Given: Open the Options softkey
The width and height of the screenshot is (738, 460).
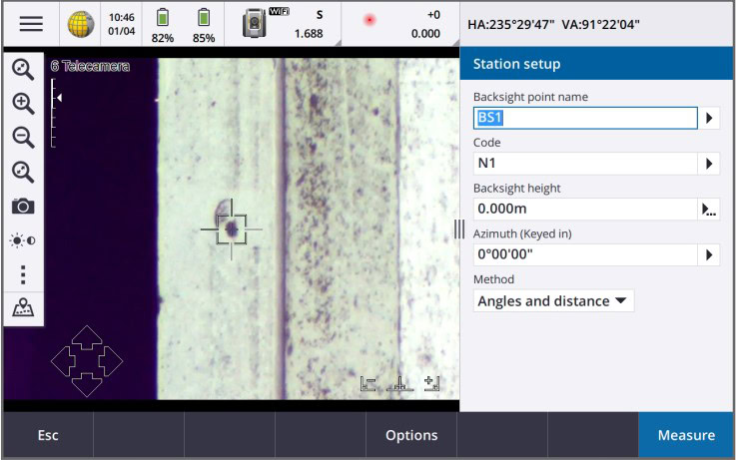Looking at the screenshot, I should 411,435.
